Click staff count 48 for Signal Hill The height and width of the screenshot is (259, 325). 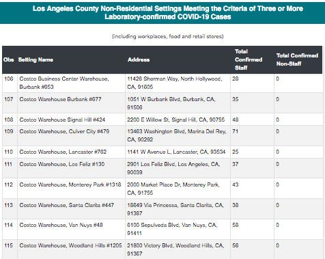click(236, 120)
